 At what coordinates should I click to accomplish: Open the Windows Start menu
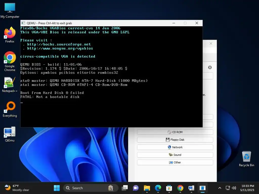57,188
